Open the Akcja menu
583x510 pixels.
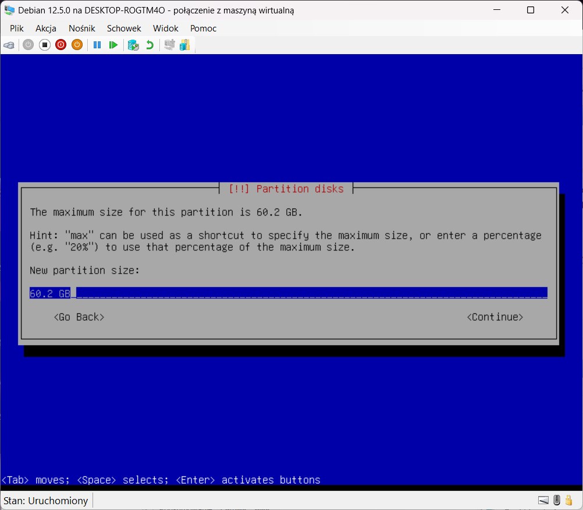coord(46,29)
